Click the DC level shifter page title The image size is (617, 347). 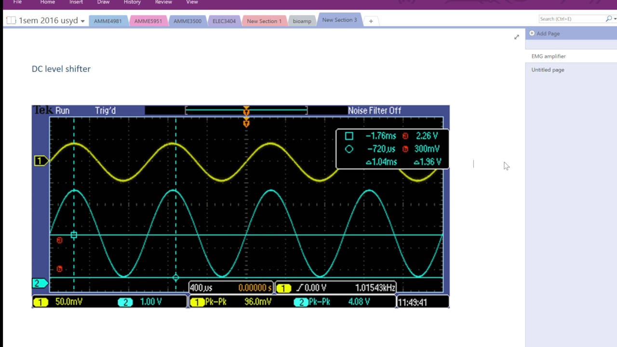tap(61, 69)
